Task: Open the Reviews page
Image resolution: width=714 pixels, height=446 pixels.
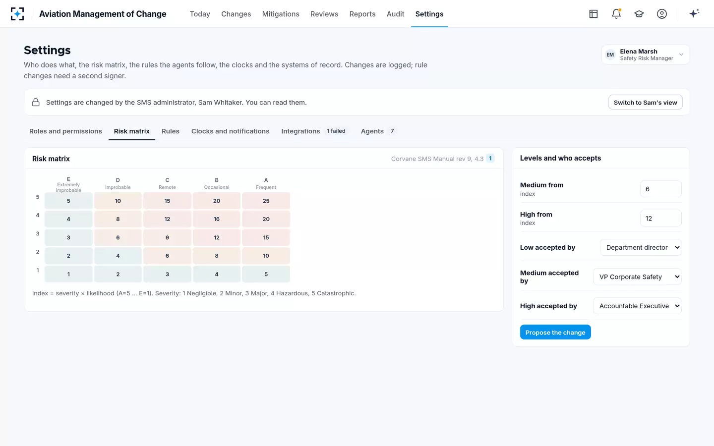Action: [x=324, y=14]
